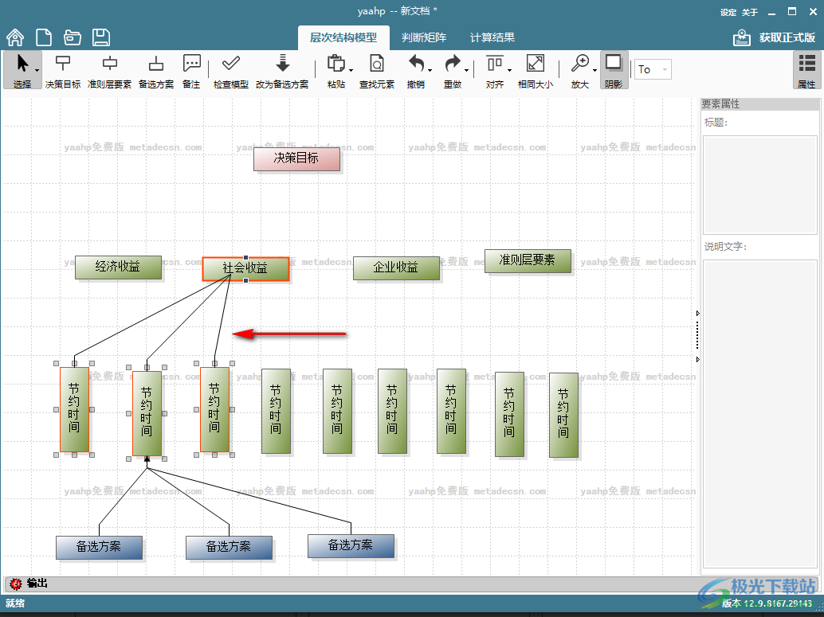
Task: Select the 决策目标 node on canvas
Action: tap(296, 158)
